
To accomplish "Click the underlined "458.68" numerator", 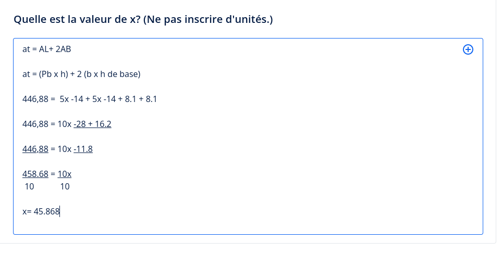I will pyautogui.click(x=35, y=174).
